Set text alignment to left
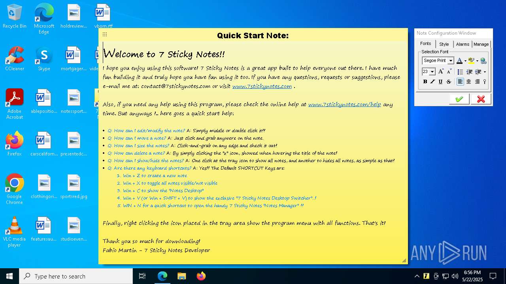Viewport: 506px width, 284px height. (x=460, y=82)
